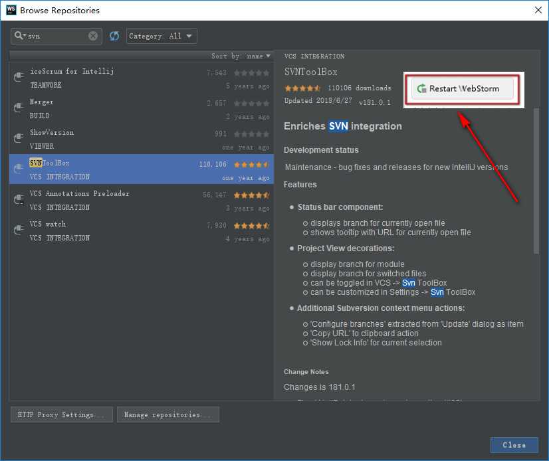Image resolution: width=549 pixels, height=461 pixels.
Task: Select the VCS watch plugin name
Action: click(x=48, y=224)
